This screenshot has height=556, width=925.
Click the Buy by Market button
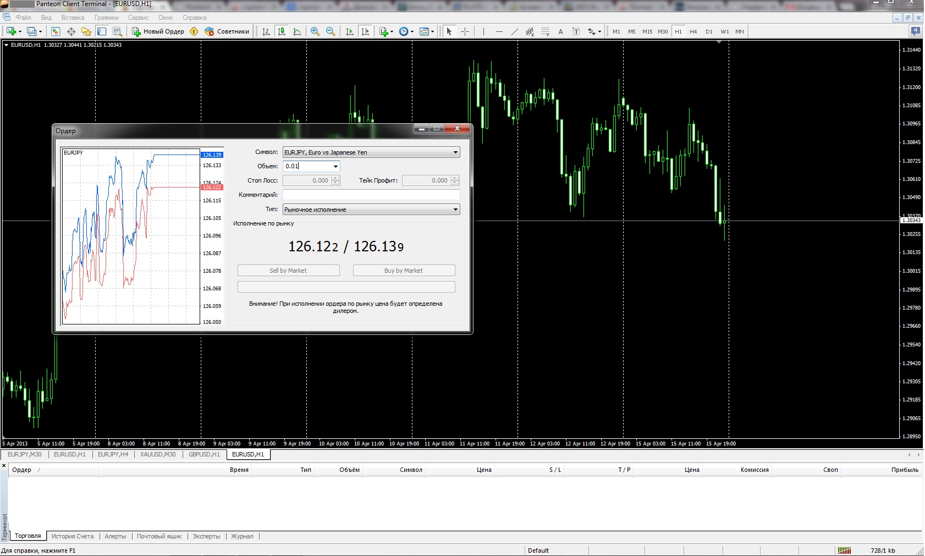pyautogui.click(x=404, y=271)
